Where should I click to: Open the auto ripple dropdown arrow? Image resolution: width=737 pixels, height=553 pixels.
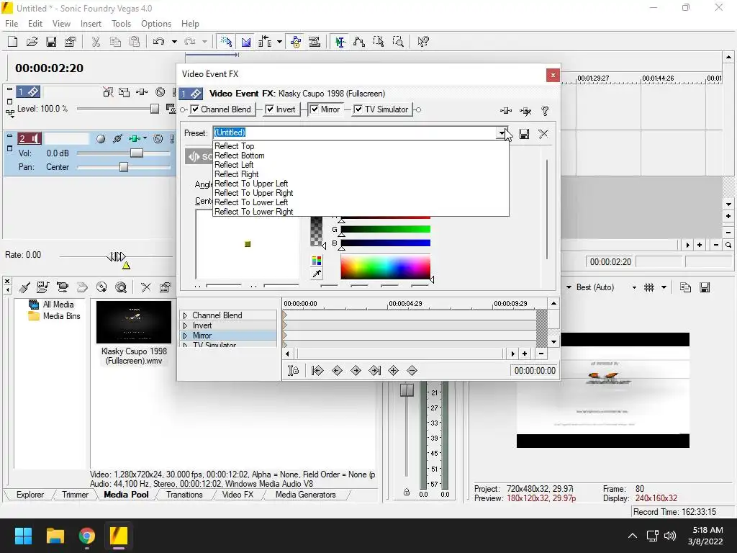tap(280, 42)
